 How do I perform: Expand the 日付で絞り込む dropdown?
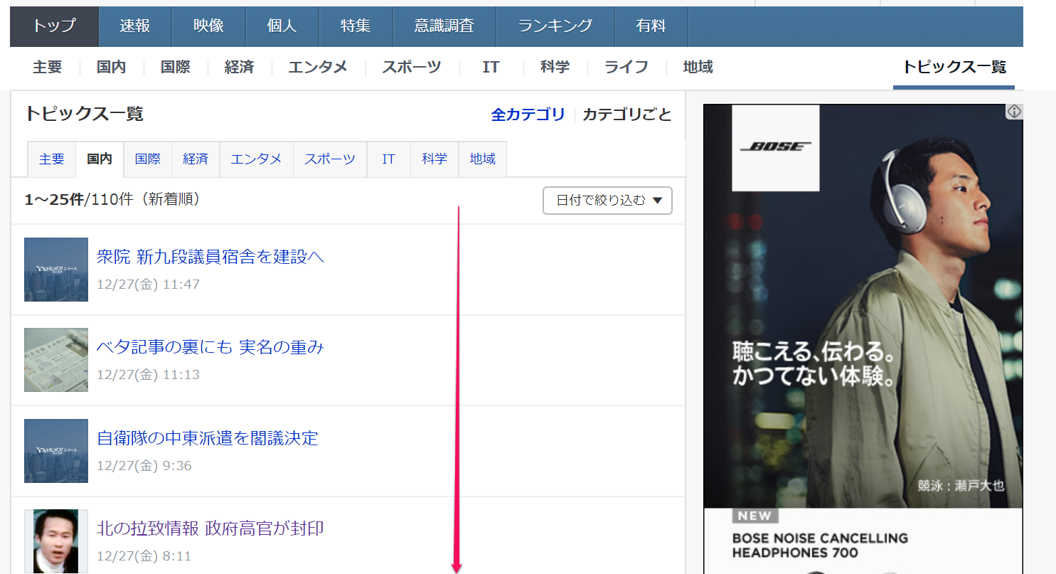(x=607, y=201)
